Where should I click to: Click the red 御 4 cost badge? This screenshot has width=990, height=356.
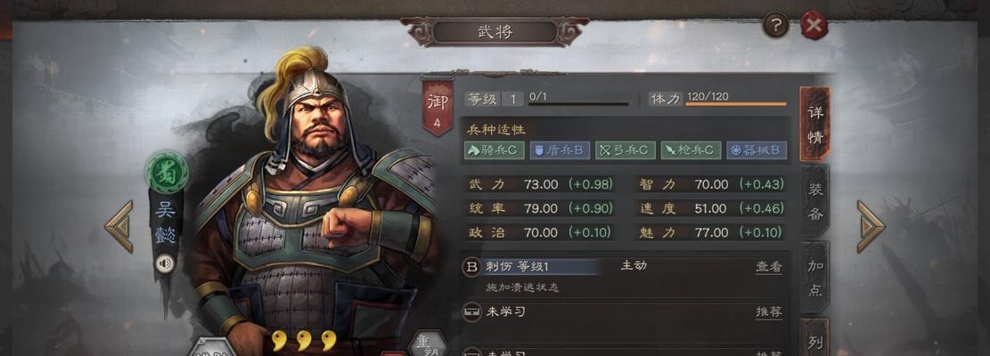click(437, 107)
